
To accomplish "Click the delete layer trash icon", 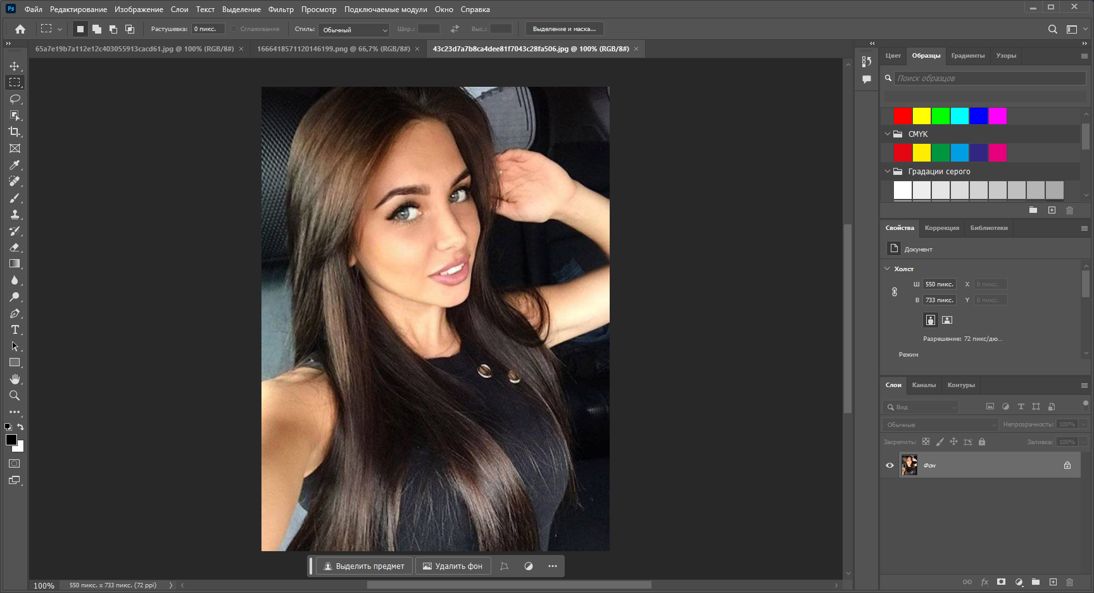I will click(x=1069, y=582).
